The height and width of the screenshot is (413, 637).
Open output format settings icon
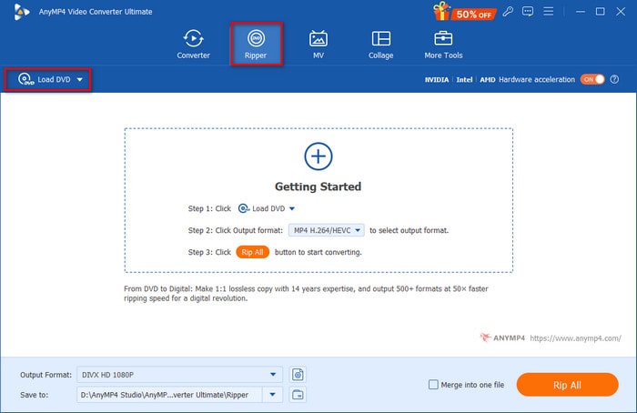(x=298, y=375)
